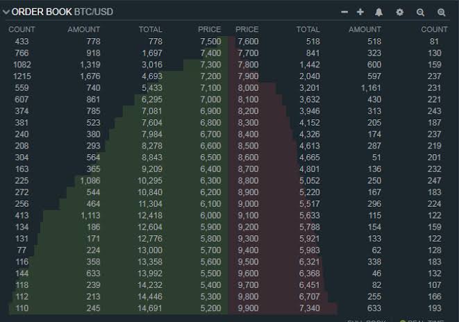Open the FULL BOOK link
Screen dimensions: 459x322
367,321
